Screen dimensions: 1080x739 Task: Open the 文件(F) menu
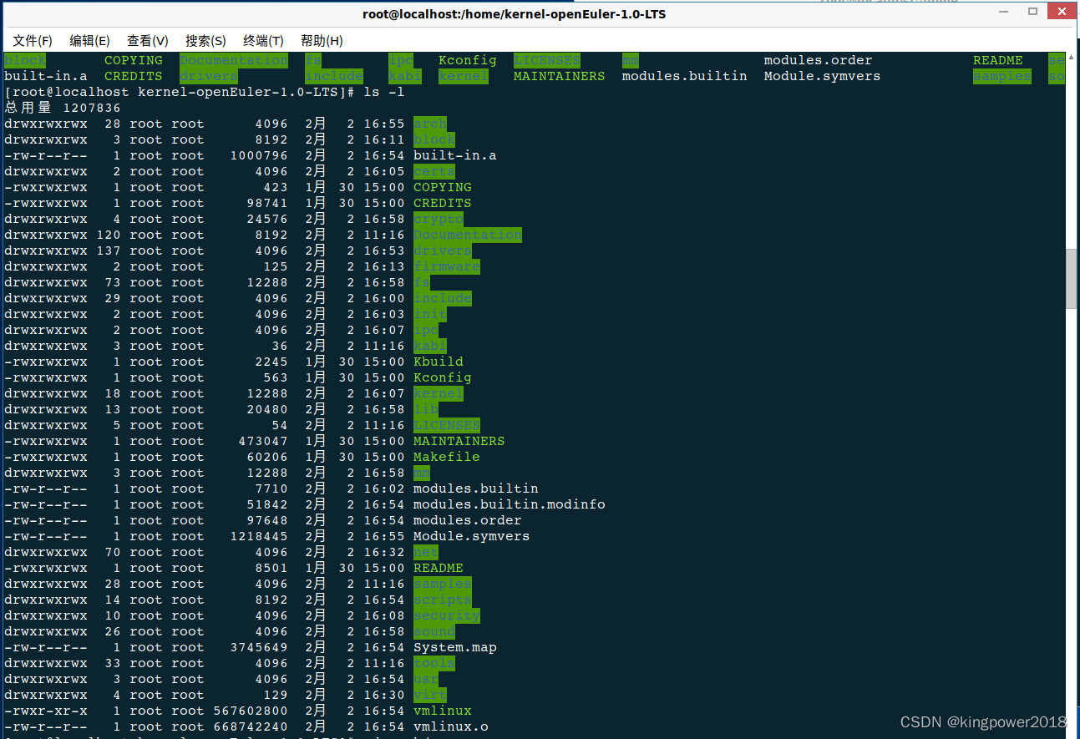(x=33, y=40)
